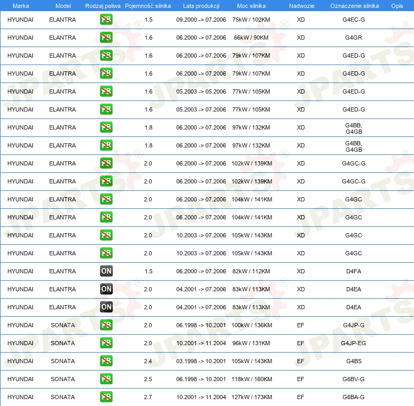Click the petrol icon in the G4BS row
Viewport: 414px width, 406px height.
(x=106, y=361)
